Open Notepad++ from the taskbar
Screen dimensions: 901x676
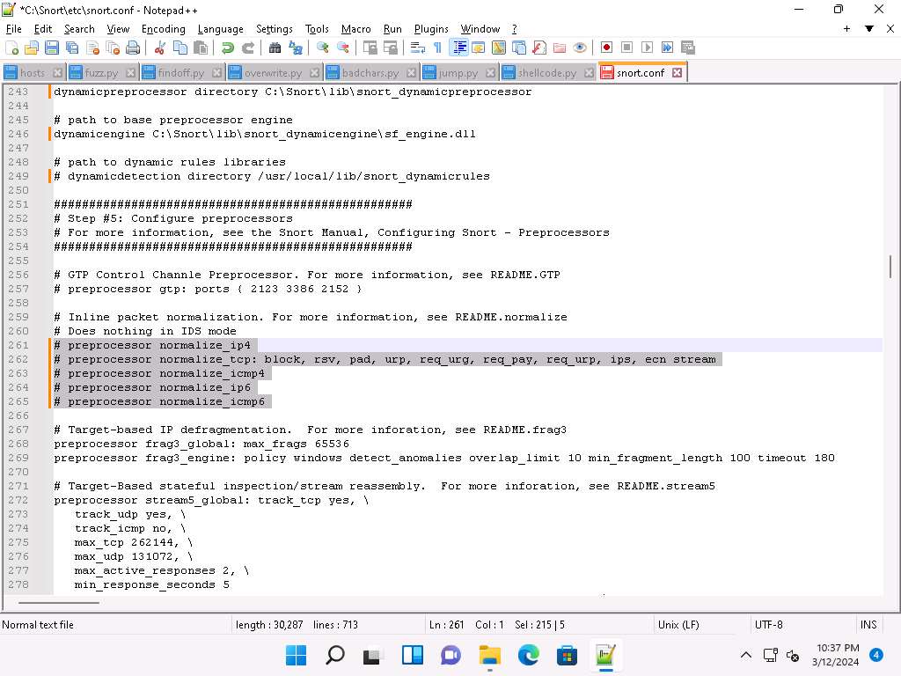click(x=604, y=655)
